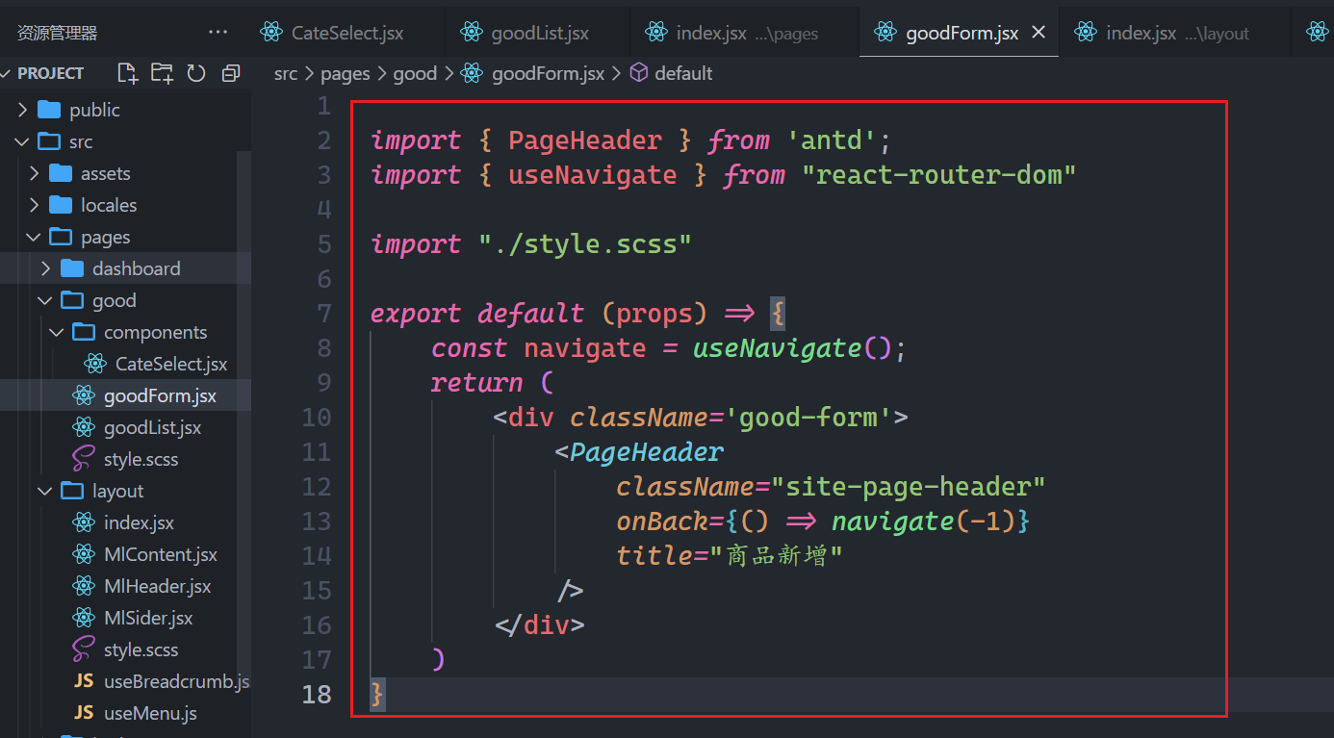Viewport: 1334px width, 738px height.
Task: Click line number 7 in the gutter
Action: (323, 314)
